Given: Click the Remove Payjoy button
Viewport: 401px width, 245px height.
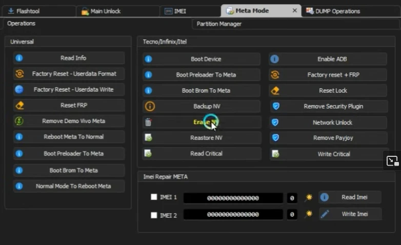Looking at the screenshot, I should [328, 138].
